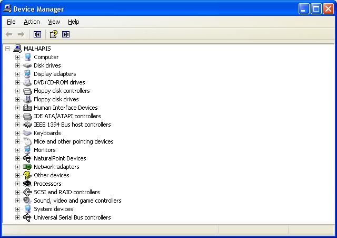Click the DVD/CD-ROM drives disc icon
This screenshot has width=337, height=238.
(x=27, y=82)
